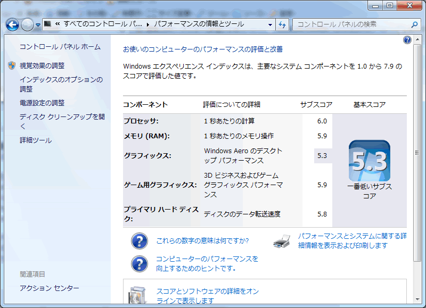This screenshot has width=426, height=308.
Task: Click breadcrumb パフォーマンスの情報とツール
Action: [x=199, y=24]
